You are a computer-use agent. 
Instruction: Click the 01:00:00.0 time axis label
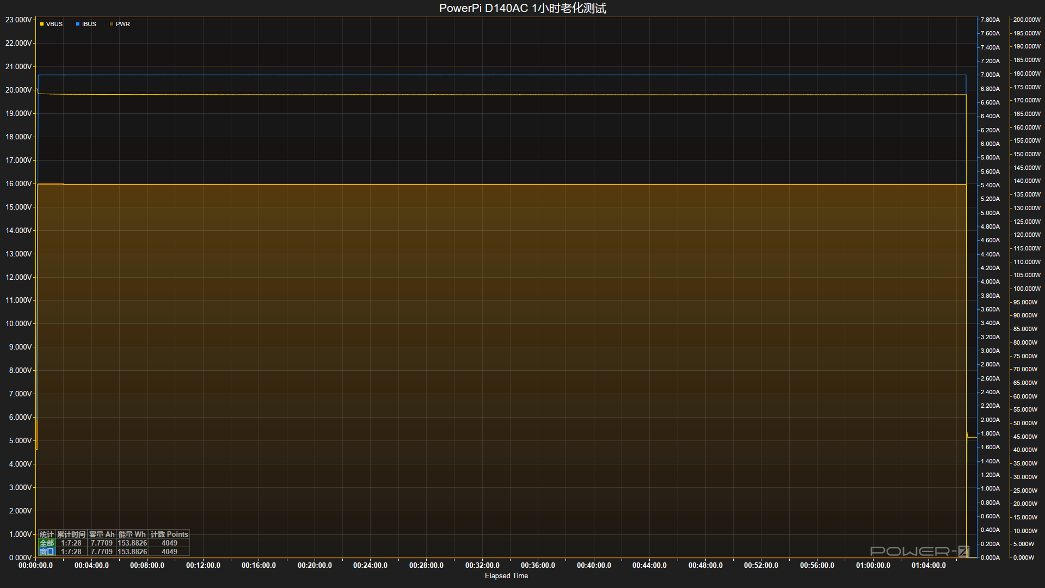(x=873, y=565)
